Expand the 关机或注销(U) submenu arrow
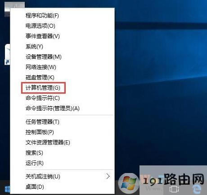207x195 pixels. coord(108,176)
